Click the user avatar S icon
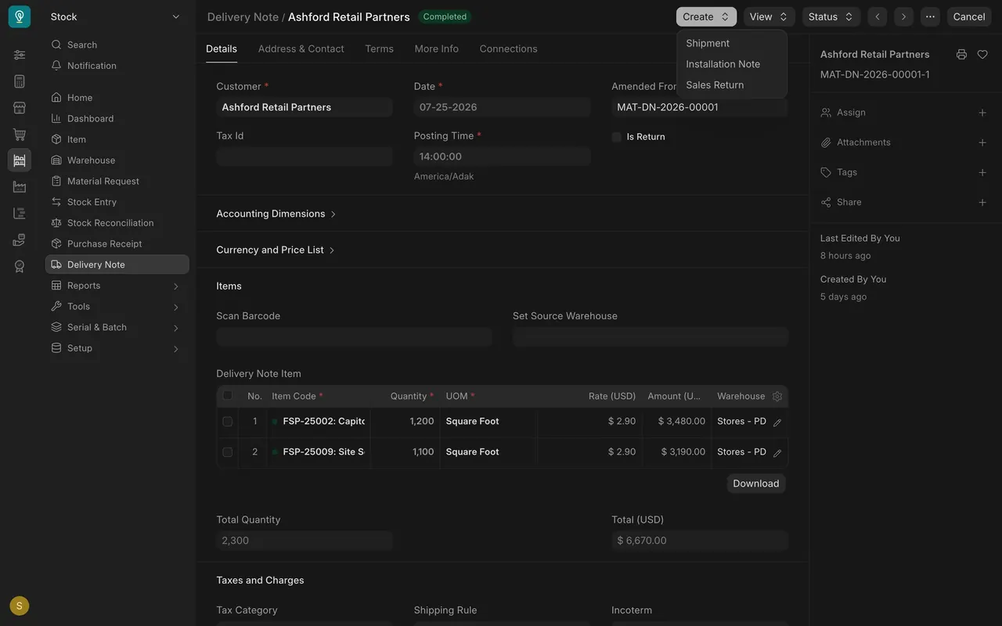 (x=20, y=606)
